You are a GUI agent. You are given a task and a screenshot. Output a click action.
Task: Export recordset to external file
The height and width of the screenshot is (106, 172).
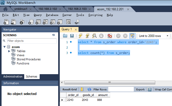tap(149, 89)
